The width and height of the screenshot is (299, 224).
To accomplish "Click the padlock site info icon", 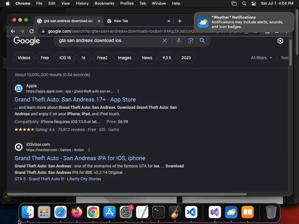I will pos(43,31).
